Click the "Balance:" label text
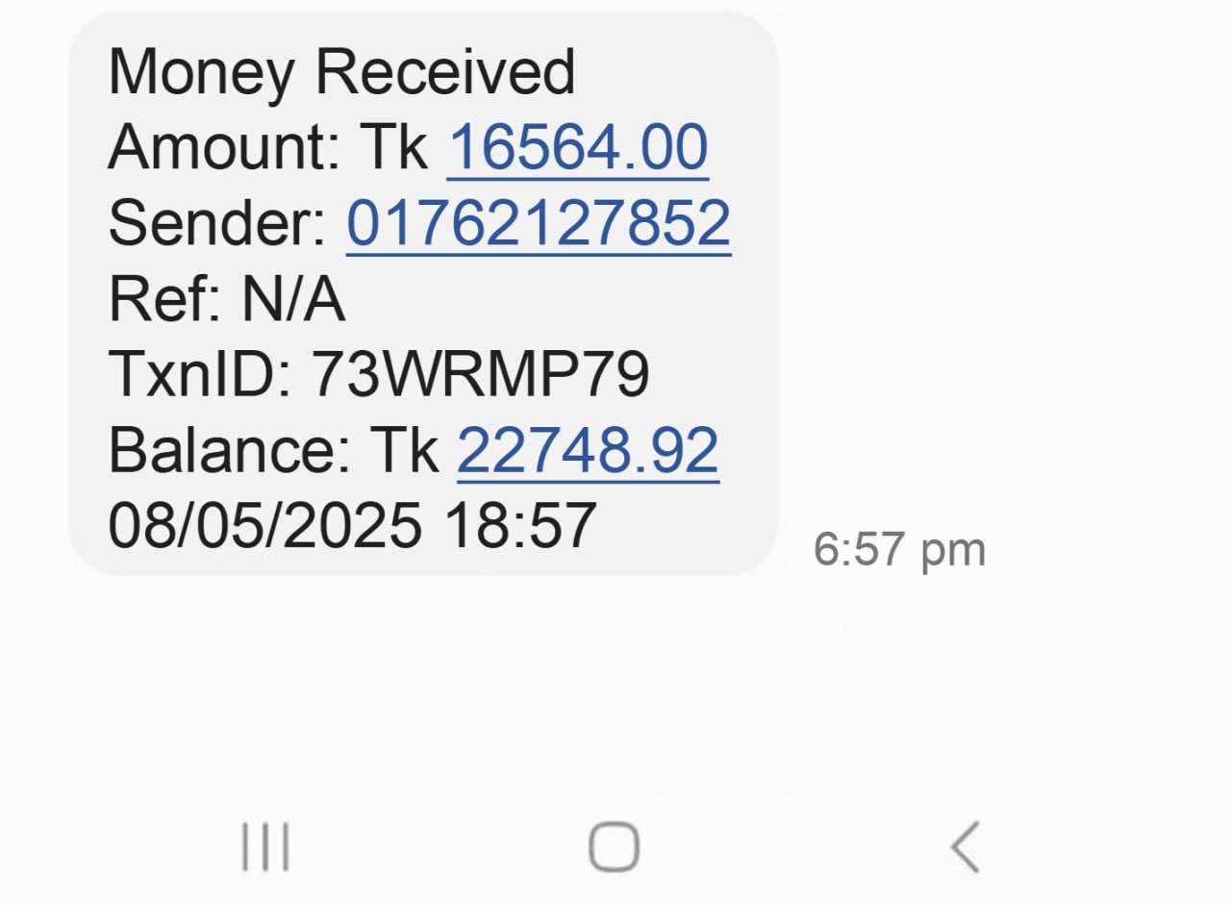This screenshot has width=1231, height=905. [x=229, y=450]
